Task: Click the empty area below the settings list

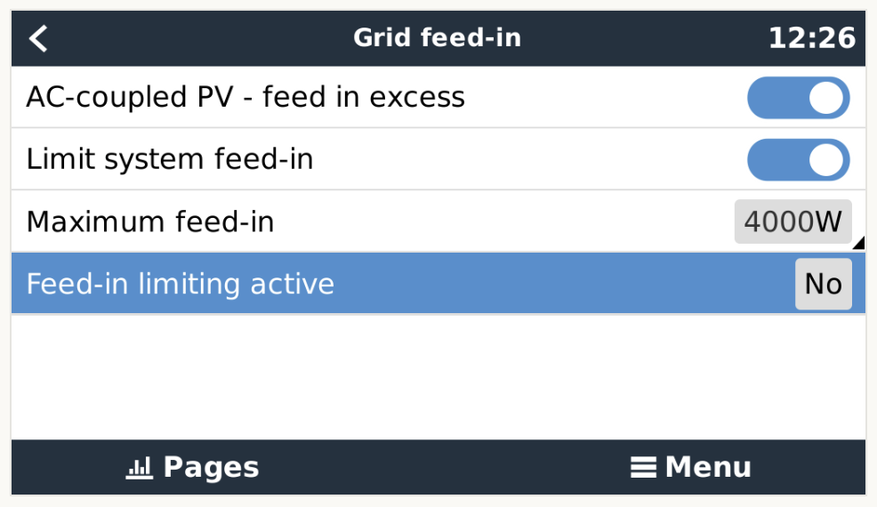Action: coord(438,376)
